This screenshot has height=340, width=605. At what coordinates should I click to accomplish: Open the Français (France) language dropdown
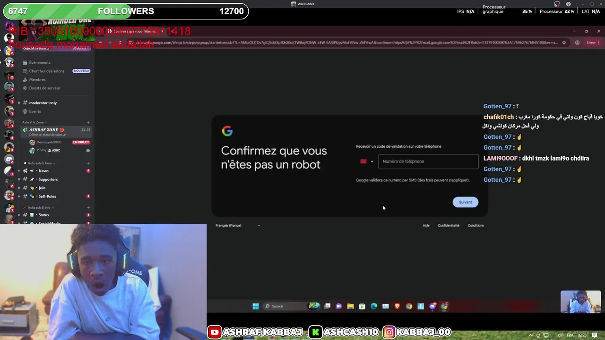click(238, 225)
